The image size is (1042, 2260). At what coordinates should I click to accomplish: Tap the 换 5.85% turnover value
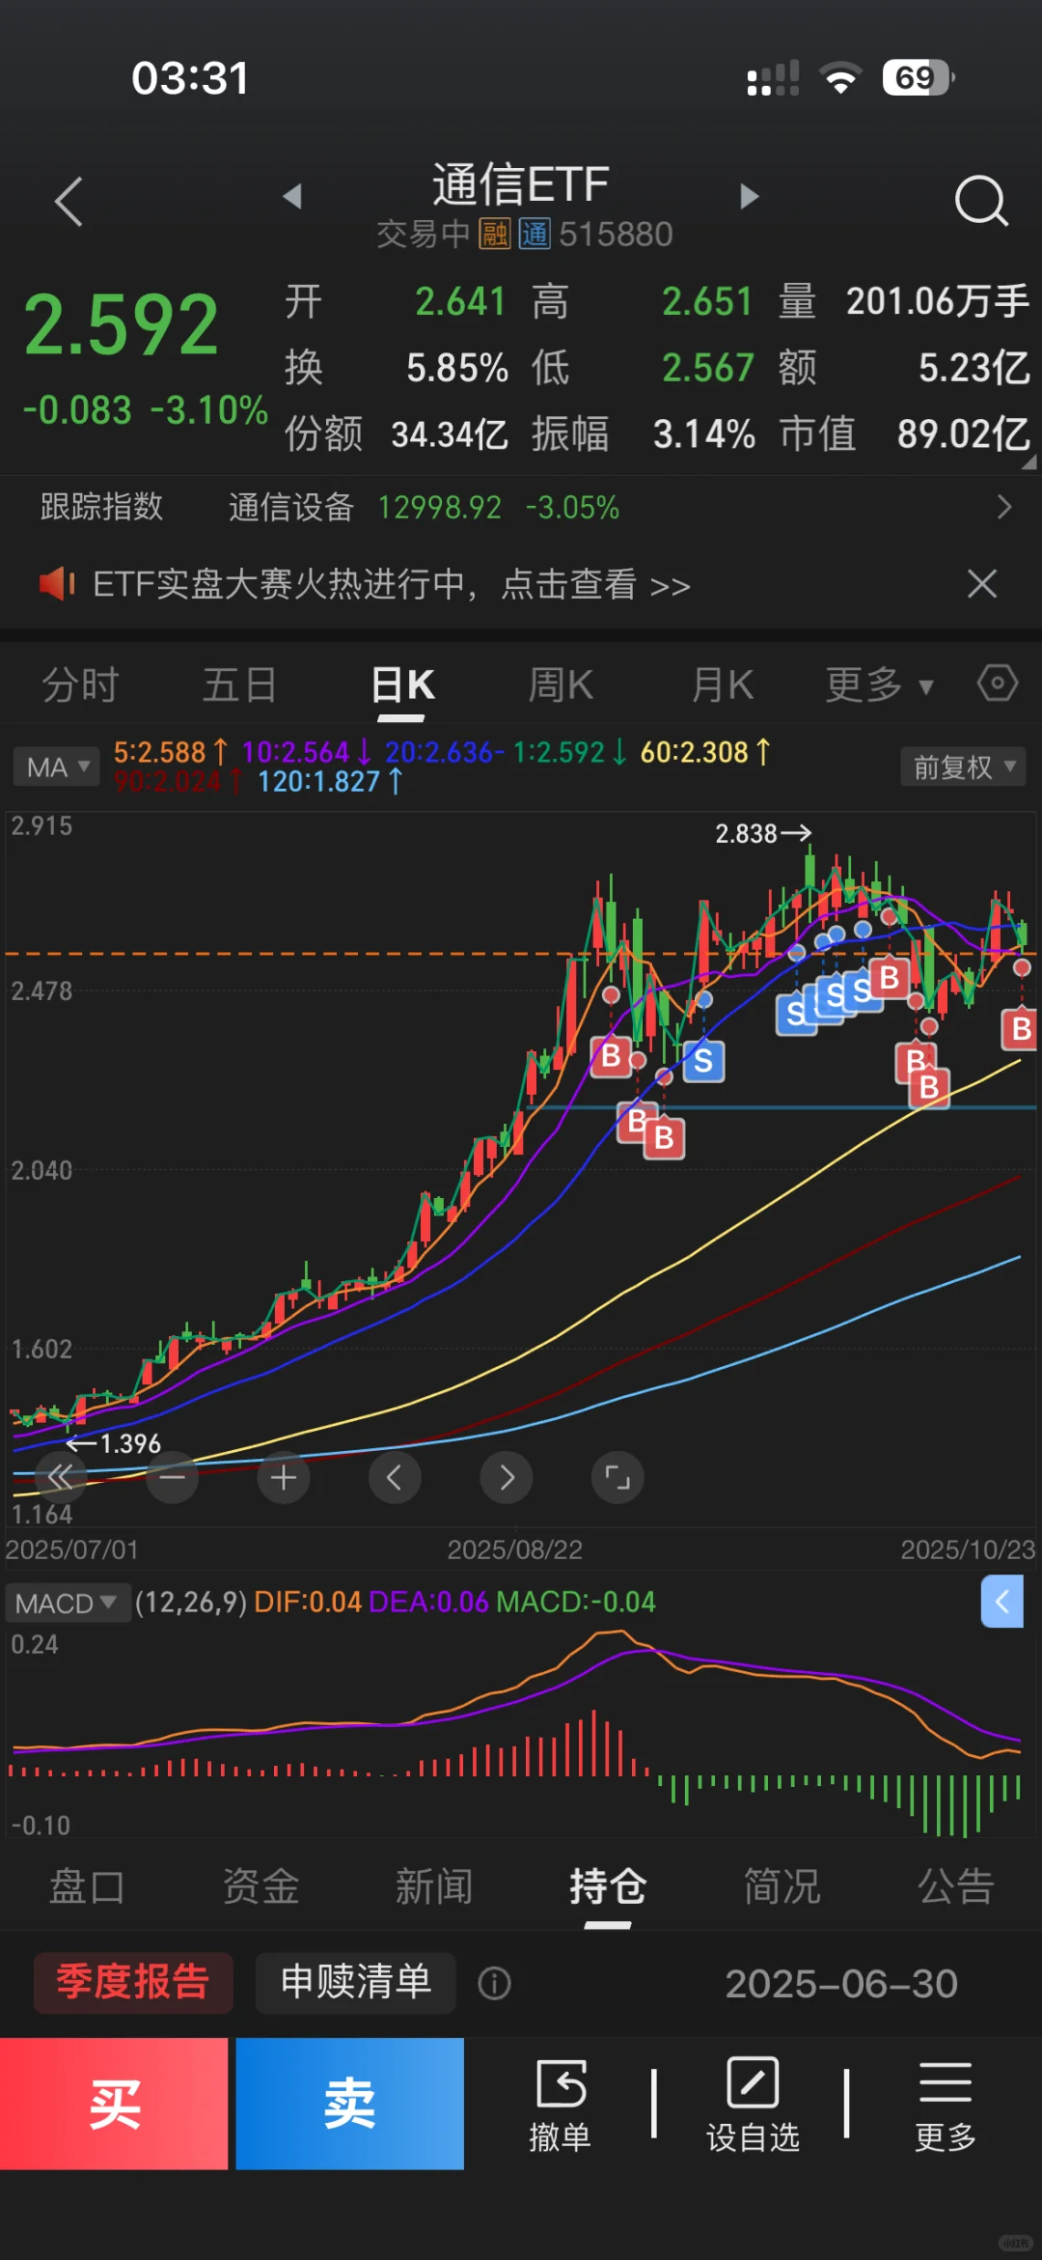pos(457,368)
